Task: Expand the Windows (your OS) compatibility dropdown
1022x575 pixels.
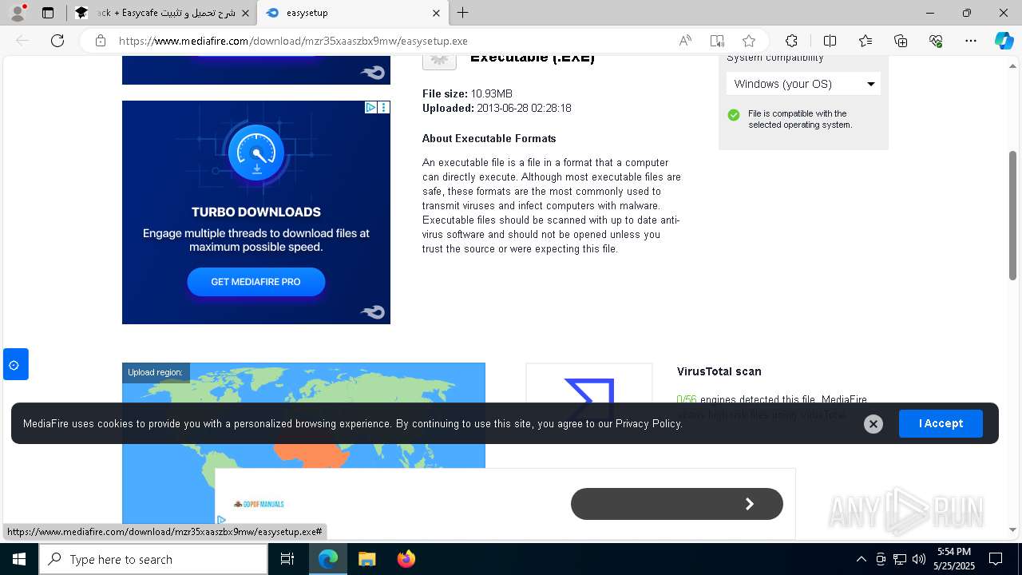Action: (x=803, y=84)
